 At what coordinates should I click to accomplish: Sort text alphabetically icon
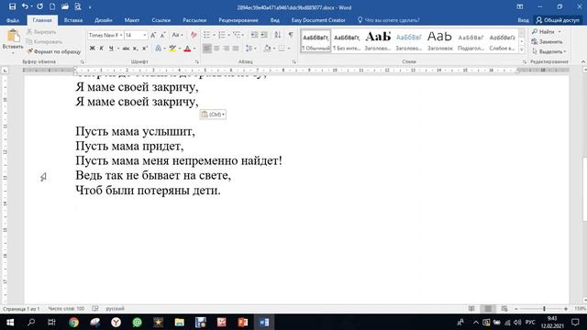[x=277, y=35]
